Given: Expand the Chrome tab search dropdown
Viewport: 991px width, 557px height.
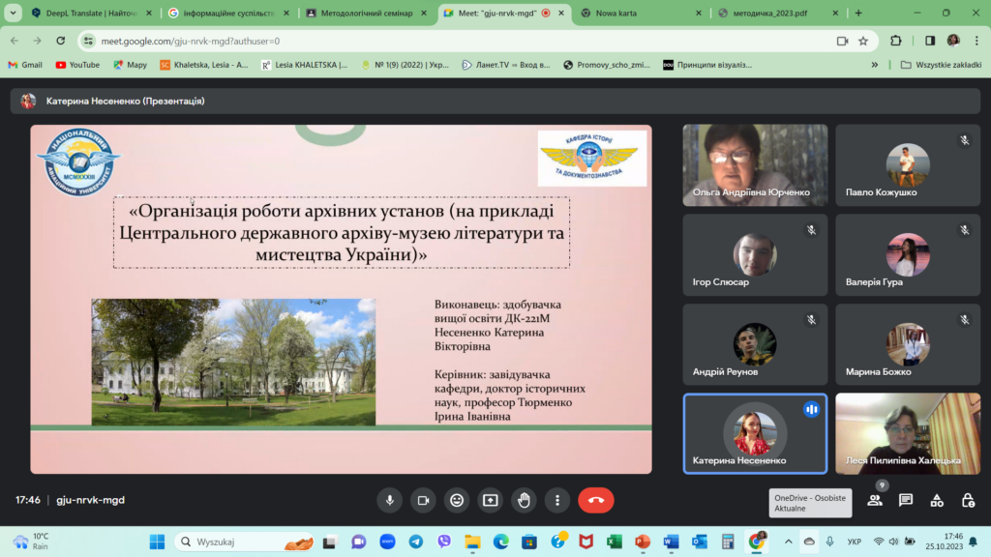Looking at the screenshot, I should tap(13, 14).
